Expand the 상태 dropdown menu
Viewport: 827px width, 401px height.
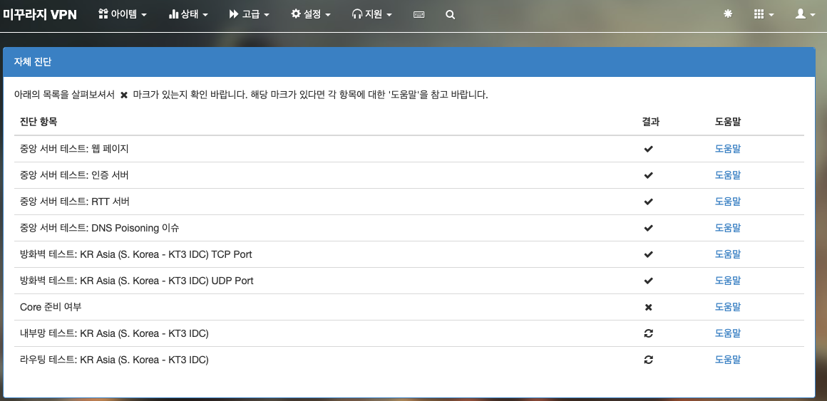[188, 14]
